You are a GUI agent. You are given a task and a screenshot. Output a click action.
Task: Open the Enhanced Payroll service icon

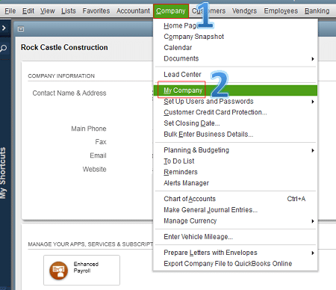[58, 271]
